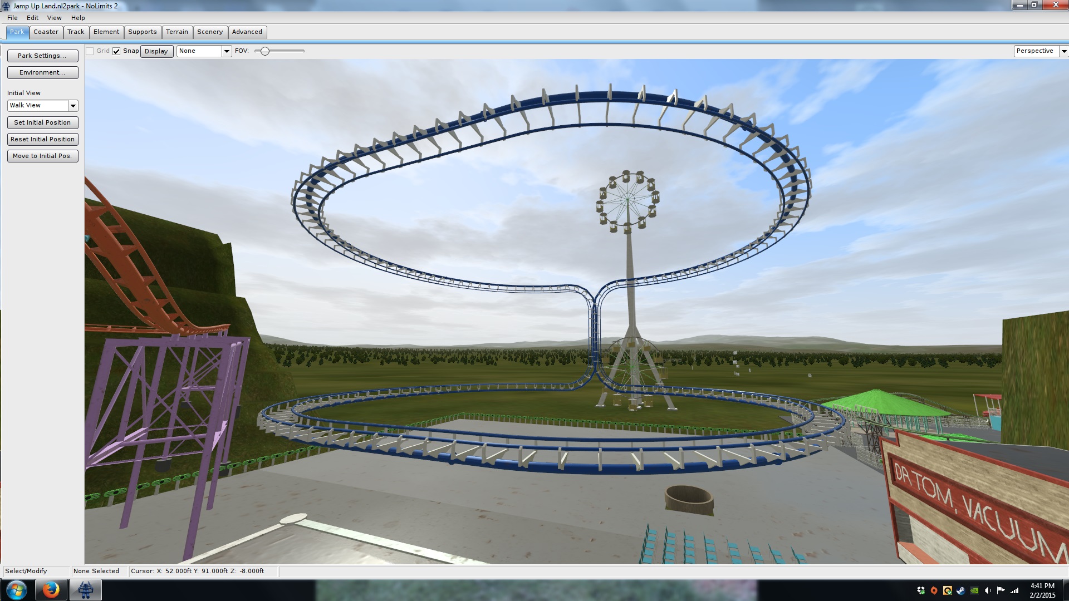Click the NVIDIA tray icon
The height and width of the screenshot is (601, 1069).
tap(974, 590)
